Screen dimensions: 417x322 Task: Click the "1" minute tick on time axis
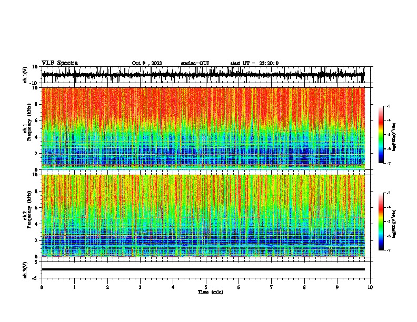pyautogui.click(x=74, y=287)
